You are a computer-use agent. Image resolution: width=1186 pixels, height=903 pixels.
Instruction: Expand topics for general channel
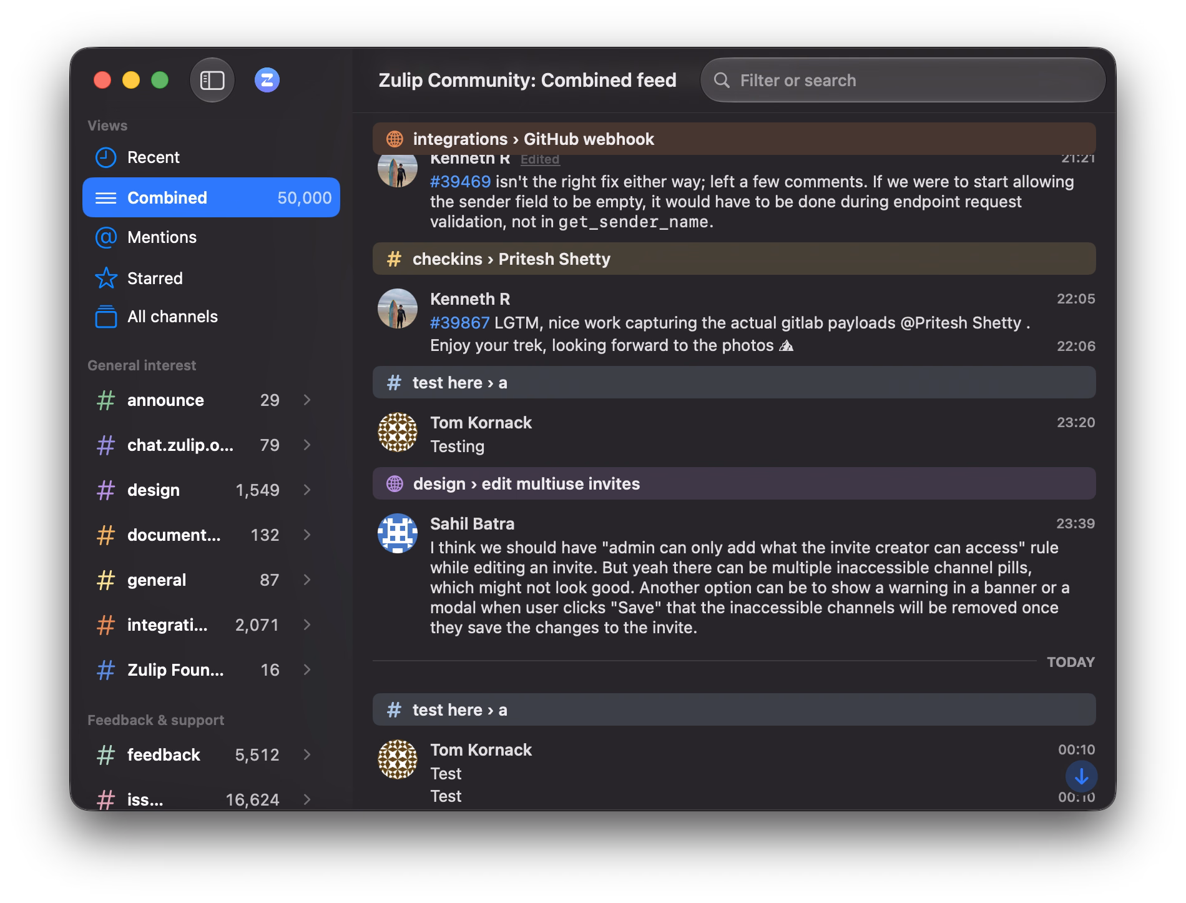click(307, 580)
